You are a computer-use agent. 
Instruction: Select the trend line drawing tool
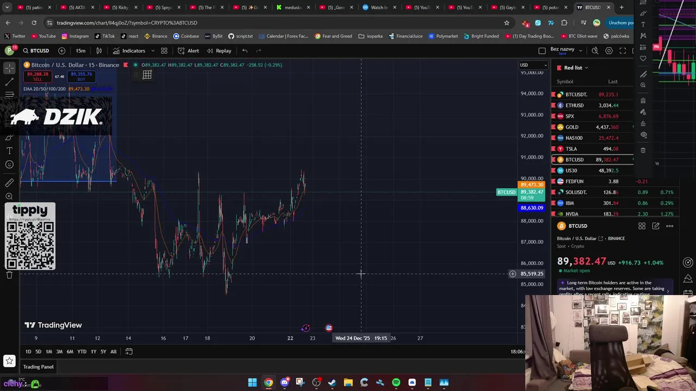pyautogui.click(x=9, y=81)
